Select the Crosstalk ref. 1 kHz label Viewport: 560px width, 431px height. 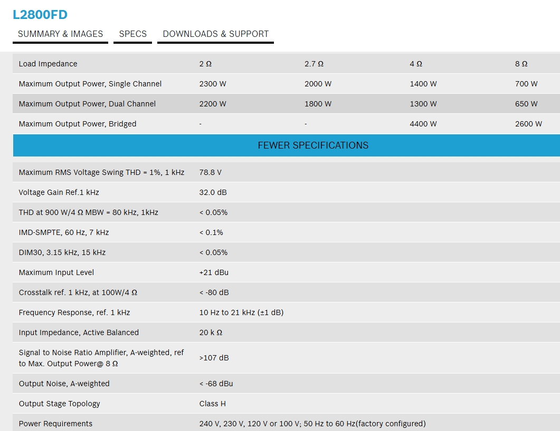pyautogui.click(x=78, y=292)
